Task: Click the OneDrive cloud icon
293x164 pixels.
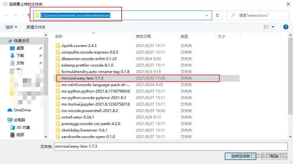Action: coord(10,110)
